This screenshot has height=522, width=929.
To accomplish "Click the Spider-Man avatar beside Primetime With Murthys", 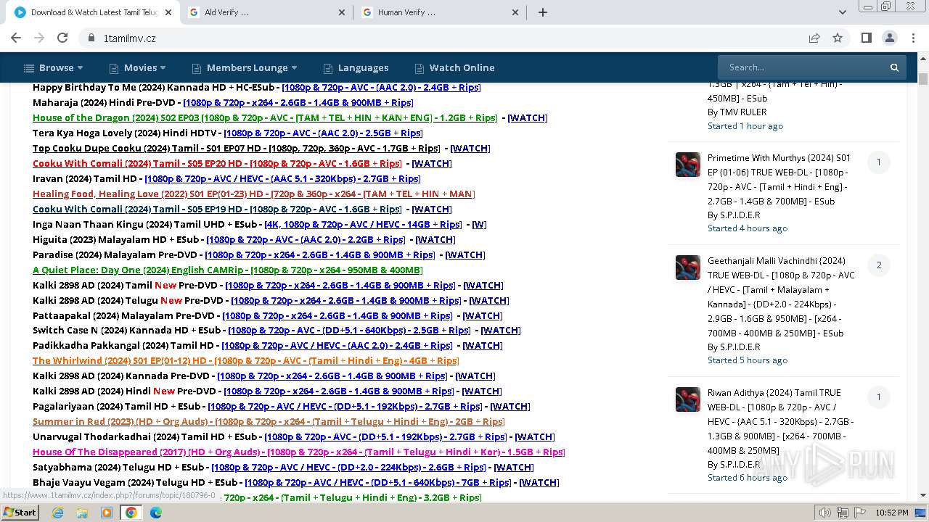I will point(687,165).
